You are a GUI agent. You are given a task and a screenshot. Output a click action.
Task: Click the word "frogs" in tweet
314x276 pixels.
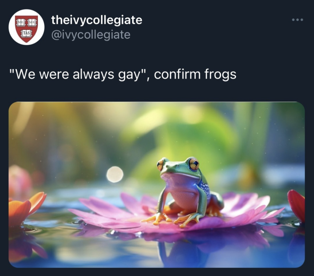point(220,74)
